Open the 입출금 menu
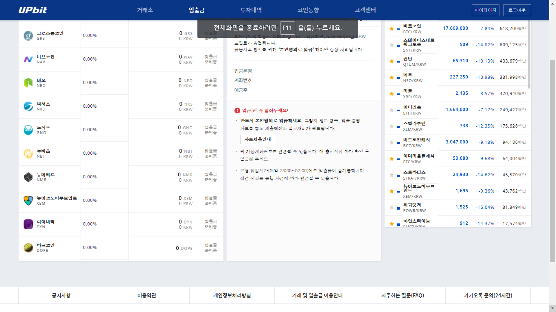This screenshot has height=312, width=556. coord(197,10)
